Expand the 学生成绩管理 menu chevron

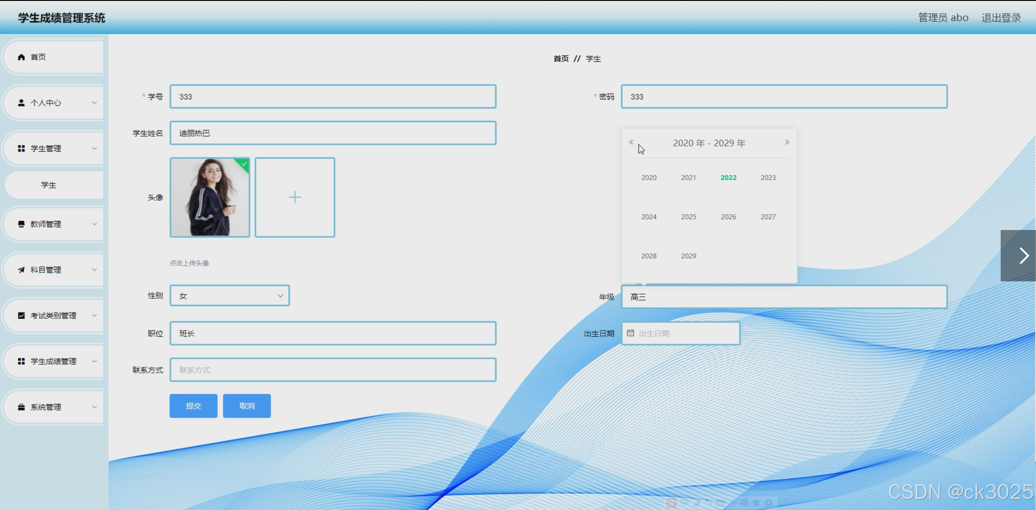point(94,361)
